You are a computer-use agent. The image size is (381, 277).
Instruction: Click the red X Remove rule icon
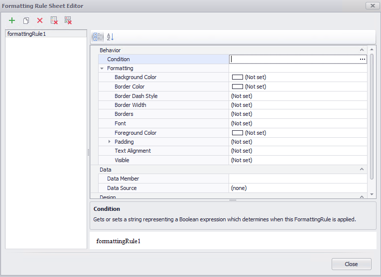tap(40, 20)
